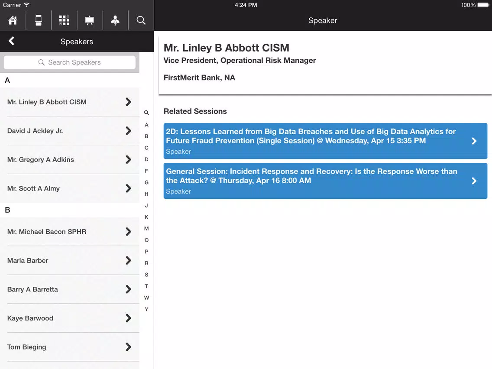Click into Search Speakers field

pyautogui.click(x=70, y=62)
